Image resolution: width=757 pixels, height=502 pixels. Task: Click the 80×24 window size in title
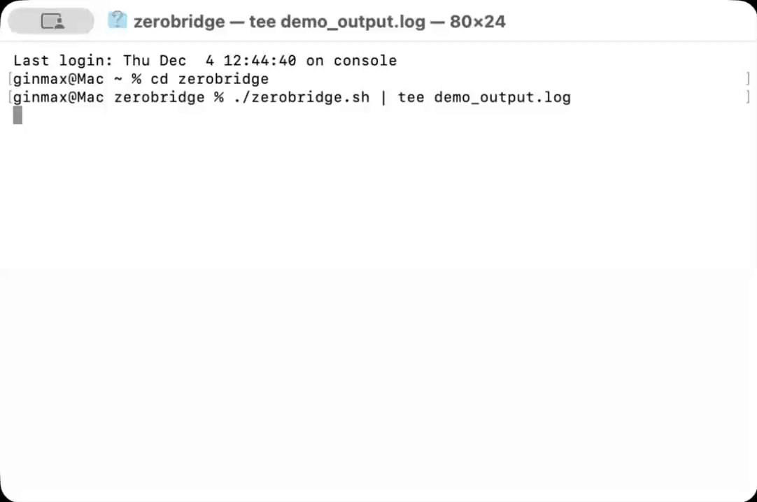(x=478, y=22)
